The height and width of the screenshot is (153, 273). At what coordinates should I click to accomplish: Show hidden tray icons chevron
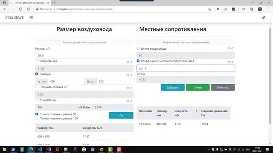coord(209,149)
